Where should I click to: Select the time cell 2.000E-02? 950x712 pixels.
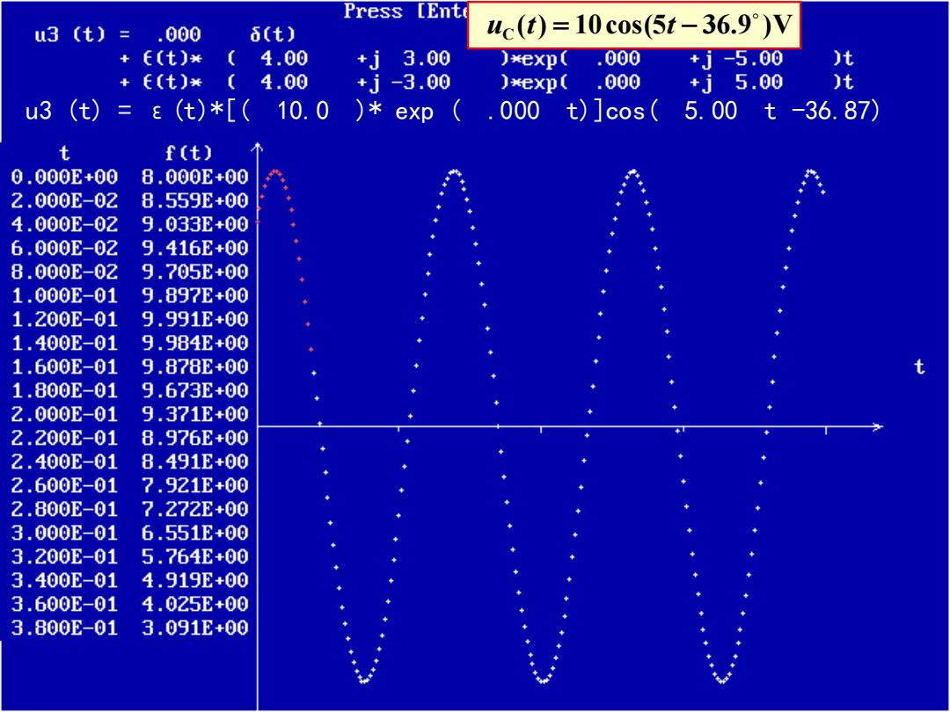[x=65, y=201]
